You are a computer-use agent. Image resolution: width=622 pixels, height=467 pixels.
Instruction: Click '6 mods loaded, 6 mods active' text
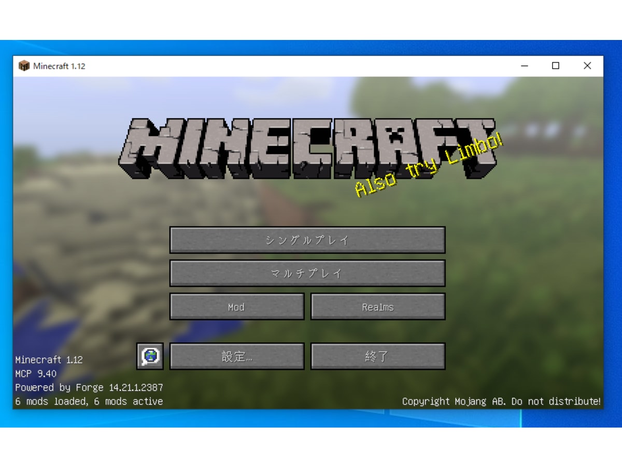point(89,402)
